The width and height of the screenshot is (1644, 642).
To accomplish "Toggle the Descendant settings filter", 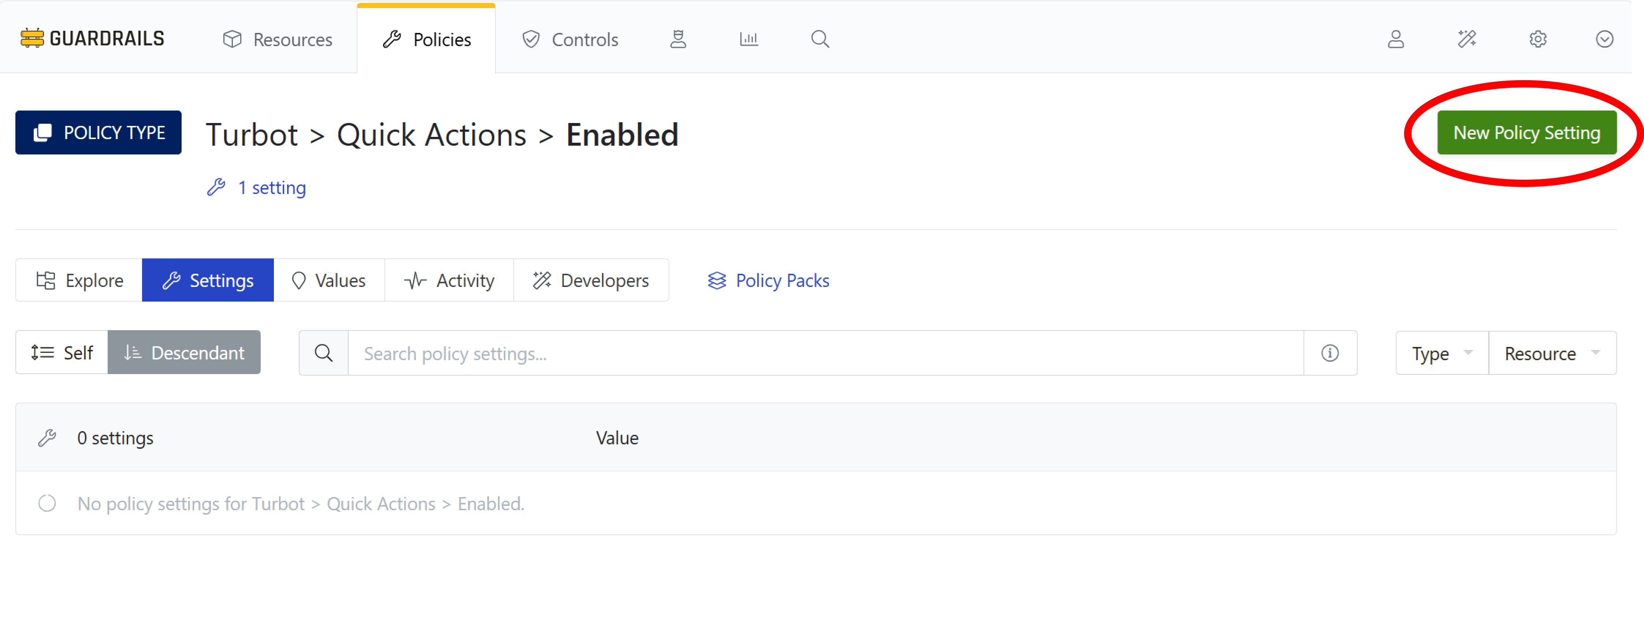I will tap(185, 352).
